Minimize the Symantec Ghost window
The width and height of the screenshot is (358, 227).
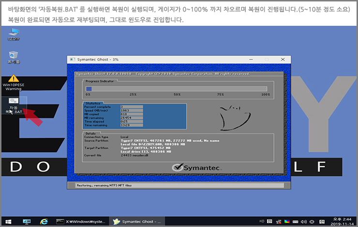(251, 59)
